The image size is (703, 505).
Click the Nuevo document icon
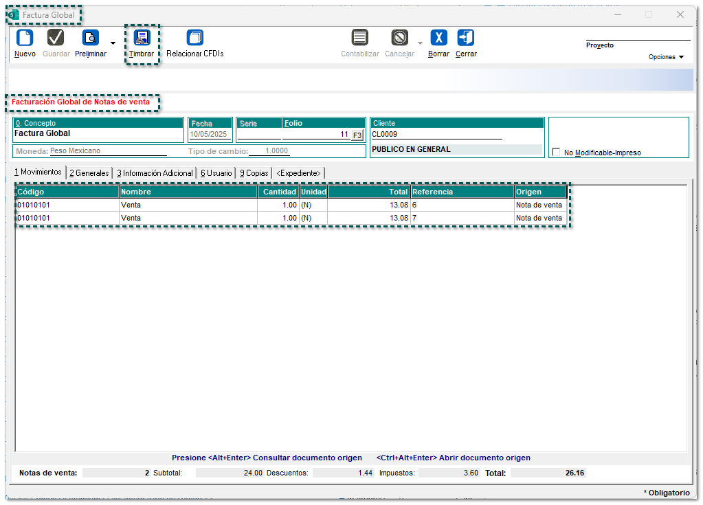click(x=25, y=38)
